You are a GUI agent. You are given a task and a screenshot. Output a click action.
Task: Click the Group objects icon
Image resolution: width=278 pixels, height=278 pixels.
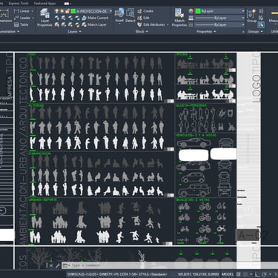(x=251, y=16)
